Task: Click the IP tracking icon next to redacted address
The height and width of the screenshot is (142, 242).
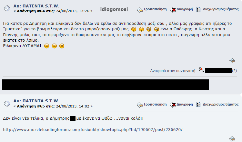Action: (x=201, y=70)
